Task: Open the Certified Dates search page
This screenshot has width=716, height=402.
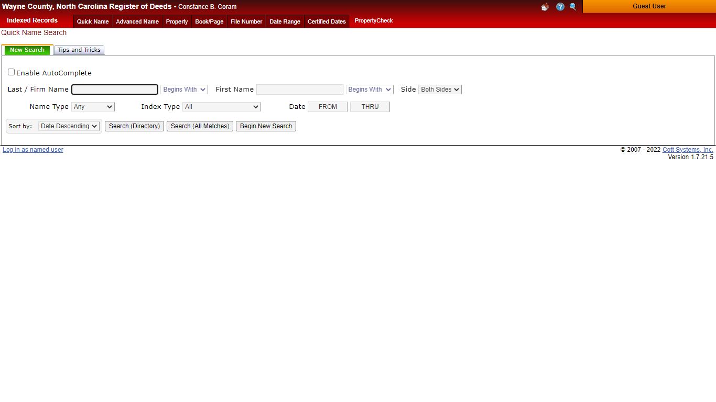Action: 327,21
